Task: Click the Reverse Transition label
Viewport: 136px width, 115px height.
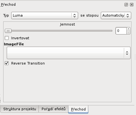Action: tap(28, 63)
